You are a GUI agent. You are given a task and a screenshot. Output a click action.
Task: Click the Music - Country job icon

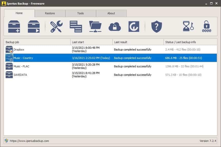(9, 58)
